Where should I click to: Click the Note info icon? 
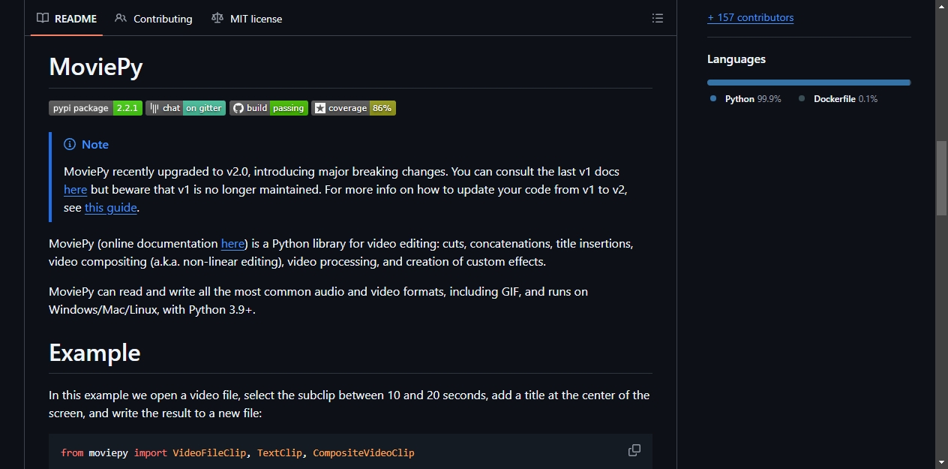coord(70,144)
